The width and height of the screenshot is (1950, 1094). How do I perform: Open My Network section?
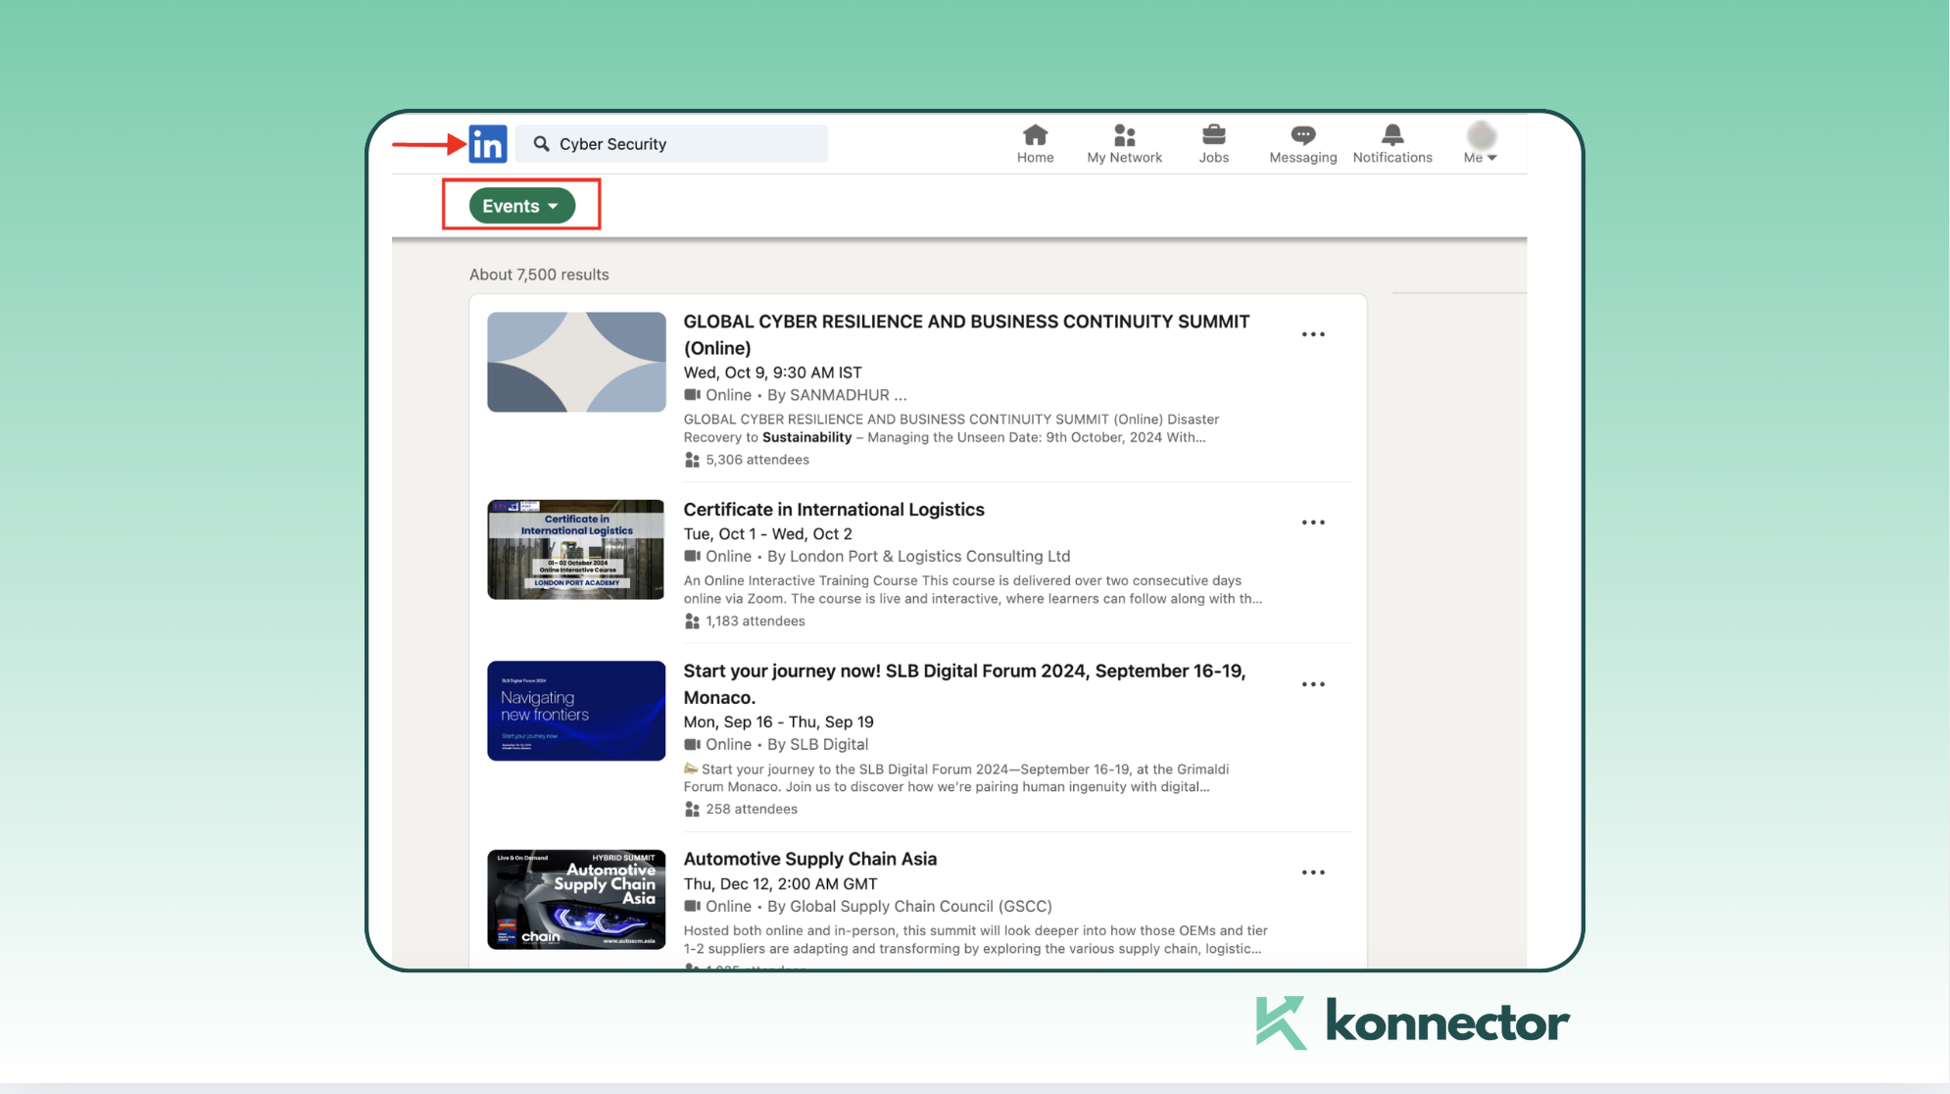(1124, 142)
